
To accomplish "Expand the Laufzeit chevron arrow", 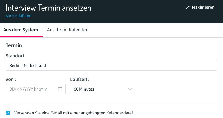I will coord(130,89).
